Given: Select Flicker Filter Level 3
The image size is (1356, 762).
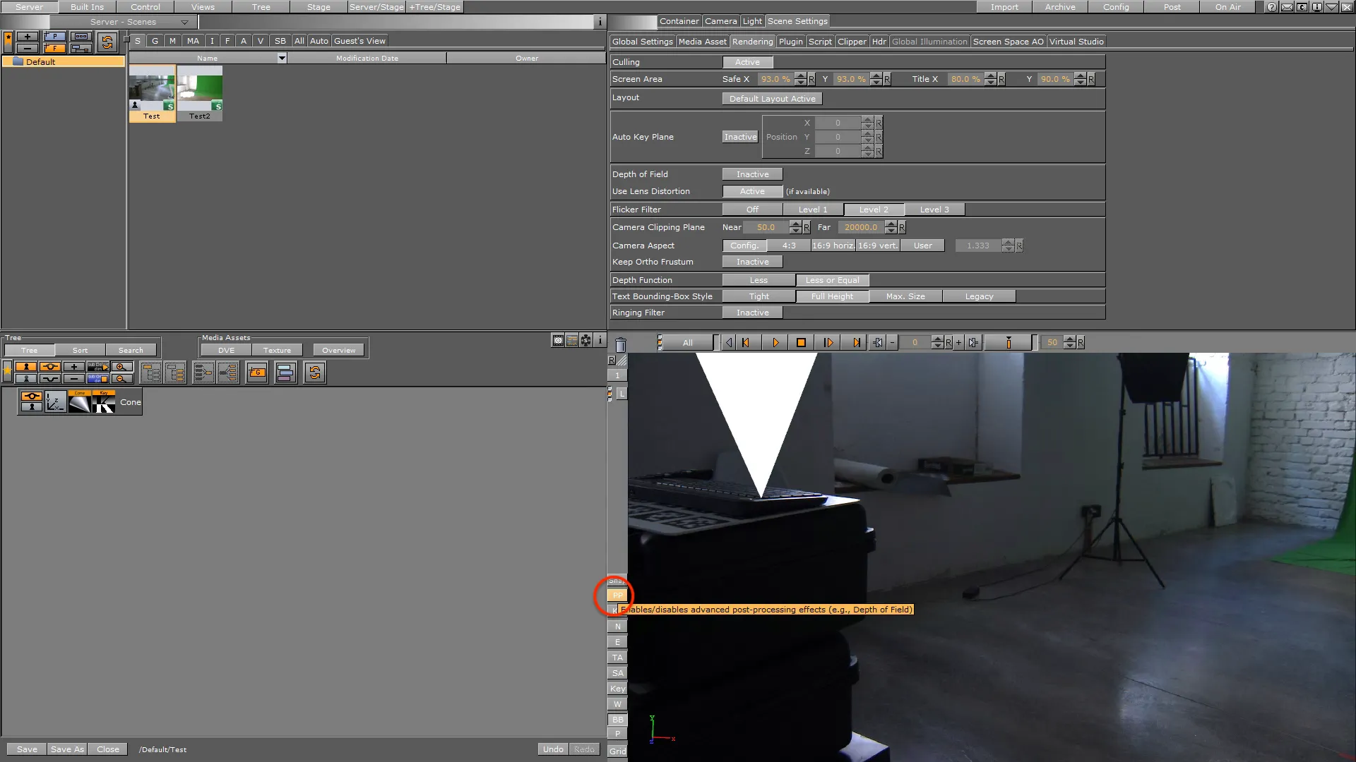Looking at the screenshot, I should [x=934, y=210].
